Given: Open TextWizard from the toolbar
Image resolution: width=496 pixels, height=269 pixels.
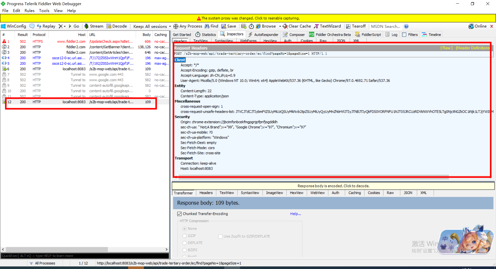Looking at the screenshot, I should coord(328,26).
